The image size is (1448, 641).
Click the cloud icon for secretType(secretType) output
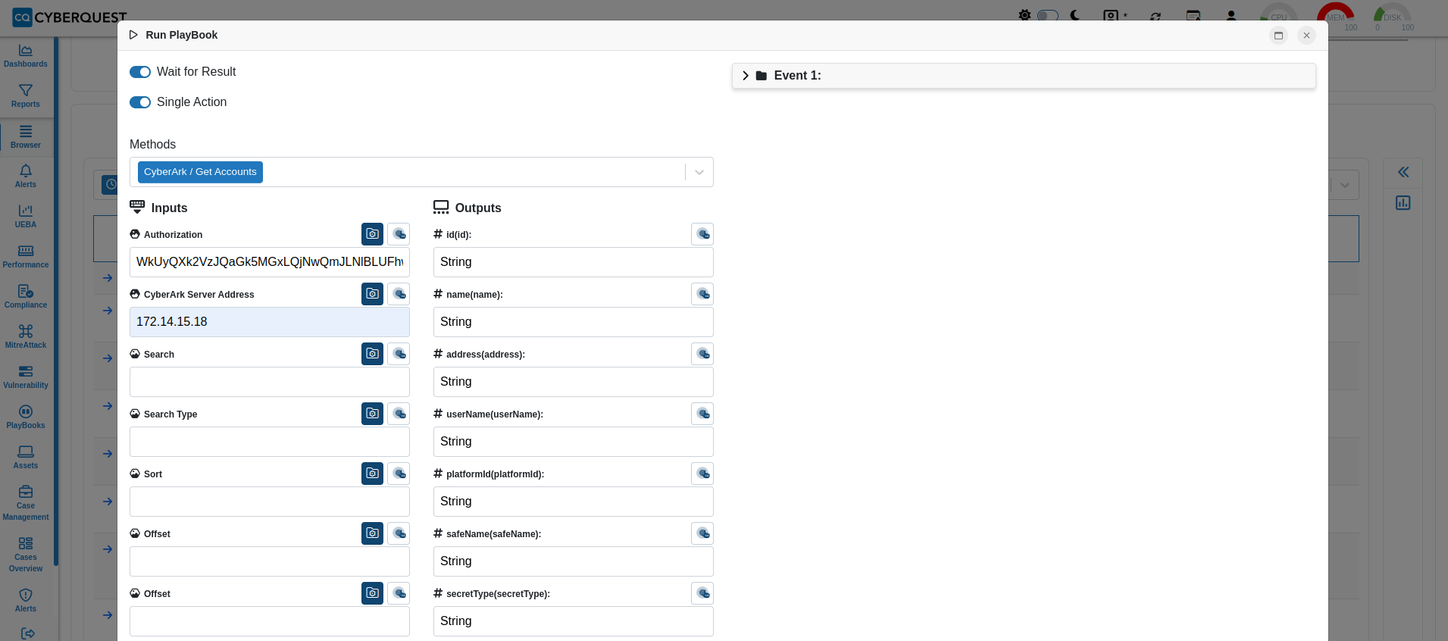(x=702, y=593)
